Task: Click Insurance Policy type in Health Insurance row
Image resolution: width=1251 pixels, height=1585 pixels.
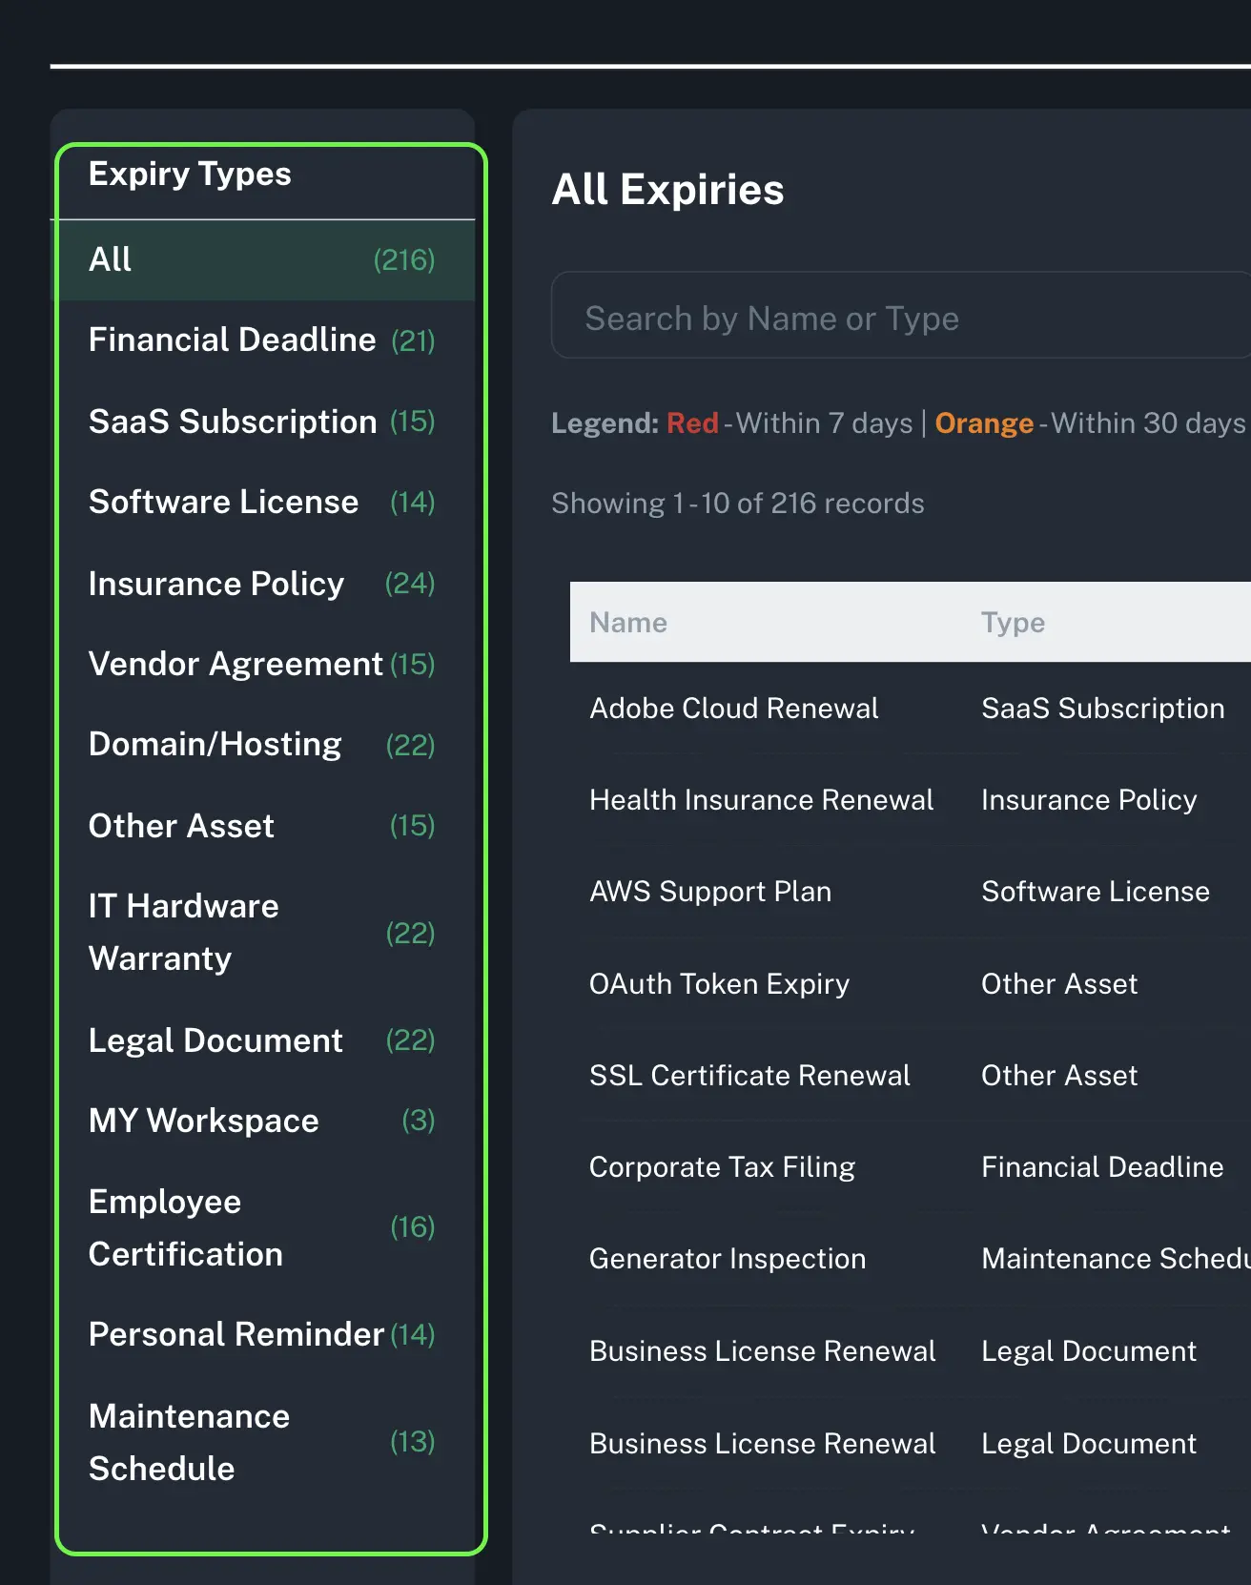Action: 1089,800
